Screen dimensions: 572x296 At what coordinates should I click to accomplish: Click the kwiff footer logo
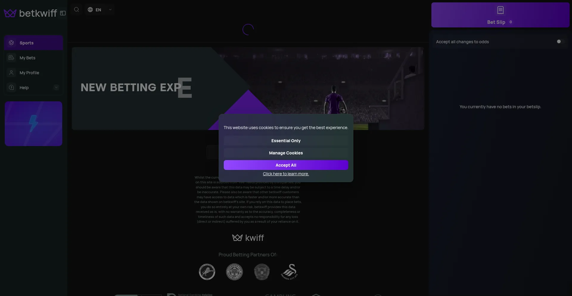(248, 238)
